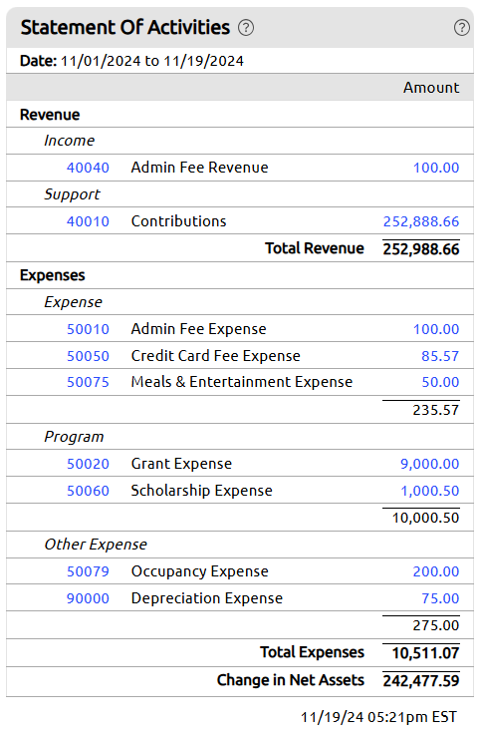Select the Scholarship Expense label
The width and height of the screenshot is (480, 738).
[x=202, y=491]
